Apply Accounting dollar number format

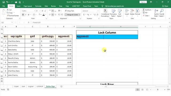(84, 15)
